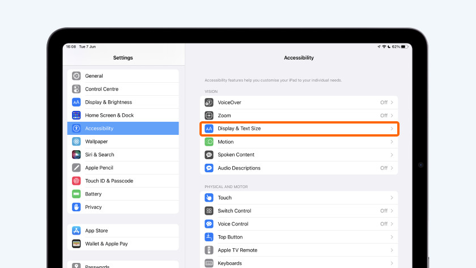
Task: Open Touch ID & Passcode settings
Action: pyautogui.click(x=109, y=181)
